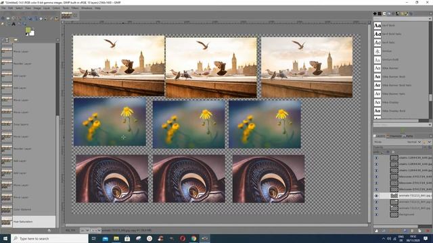Viewport: 433px width, 243px height.
Task: Click the Color Balance history step
Action: point(28,209)
